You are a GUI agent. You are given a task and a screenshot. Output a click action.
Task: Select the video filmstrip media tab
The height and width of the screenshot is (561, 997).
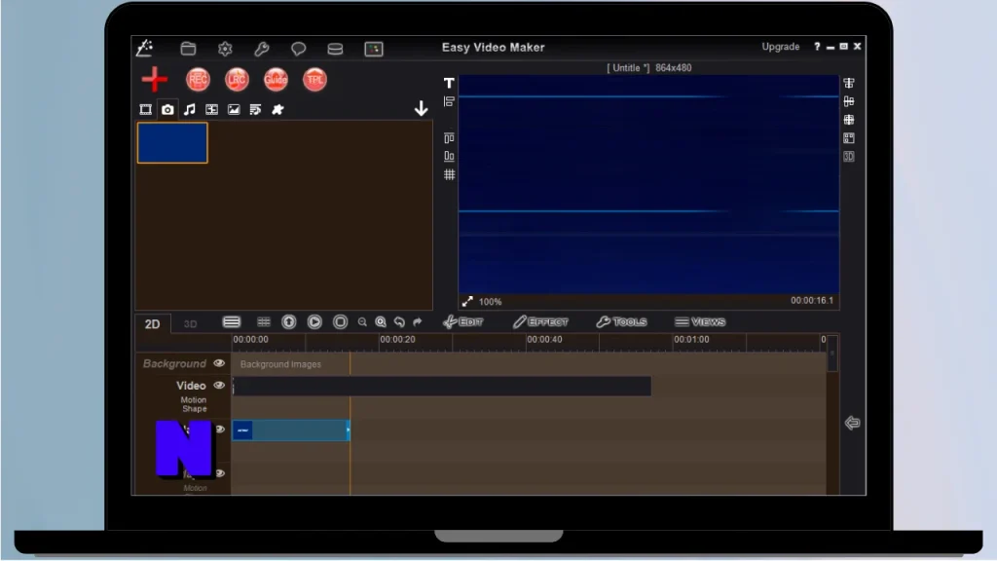coord(146,109)
